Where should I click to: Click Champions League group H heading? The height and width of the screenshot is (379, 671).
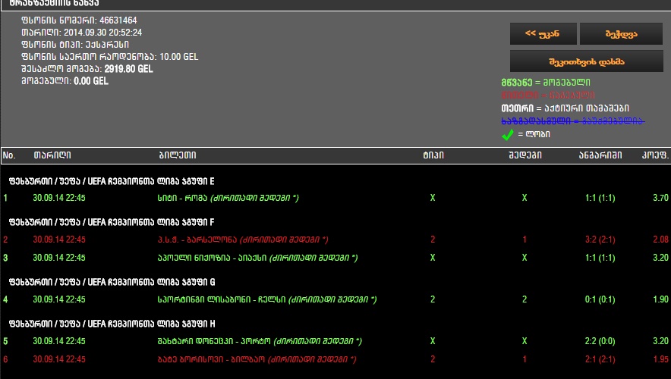pos(112,324)
